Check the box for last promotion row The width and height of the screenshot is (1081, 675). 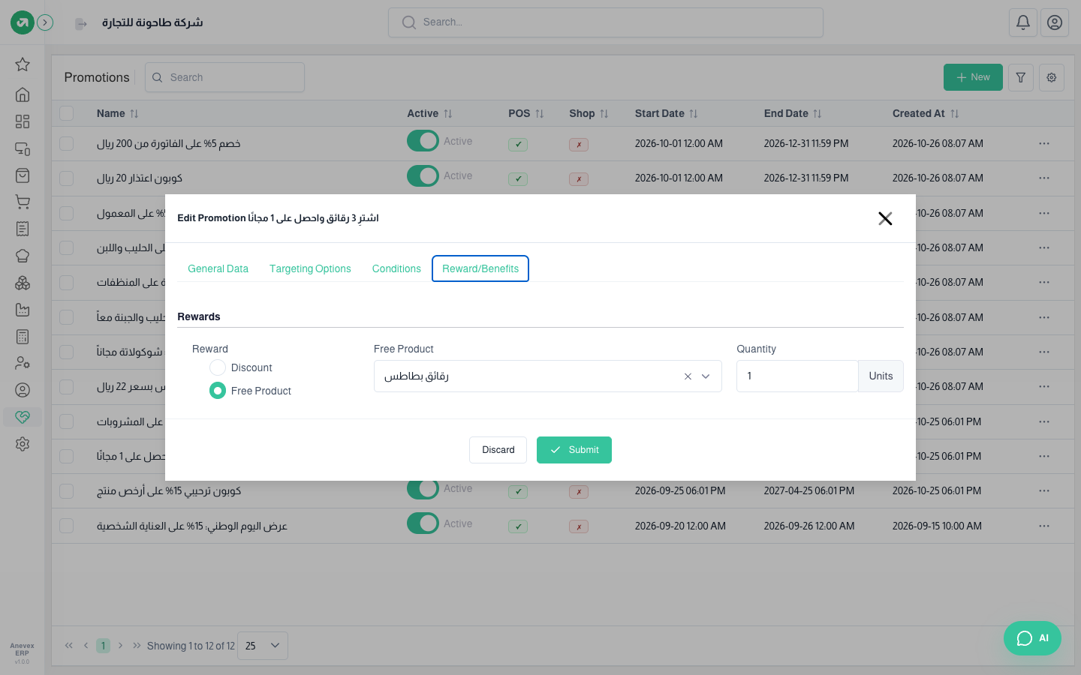point(67,526)
